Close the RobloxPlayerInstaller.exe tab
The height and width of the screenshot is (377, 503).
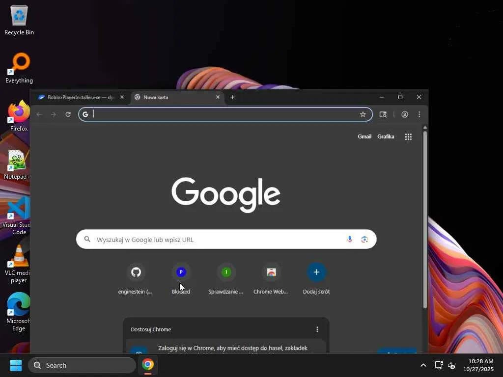[122, 97]
